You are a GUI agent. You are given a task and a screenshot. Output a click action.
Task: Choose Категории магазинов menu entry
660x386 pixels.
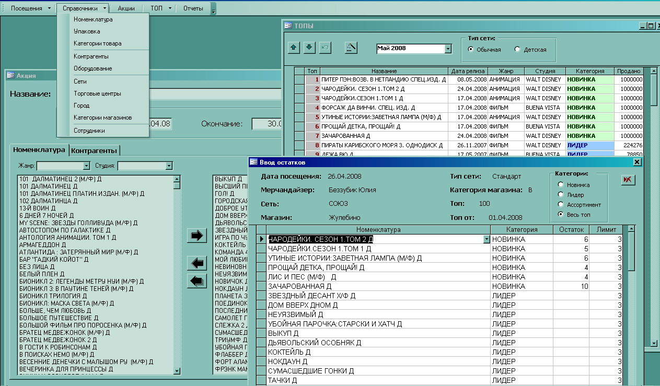point(103,118)
